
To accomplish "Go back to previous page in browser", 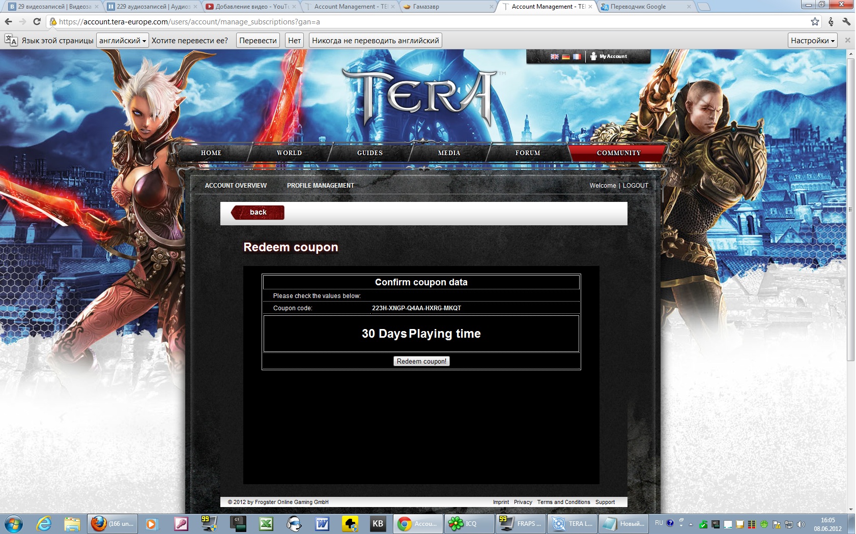I will 8,21.
